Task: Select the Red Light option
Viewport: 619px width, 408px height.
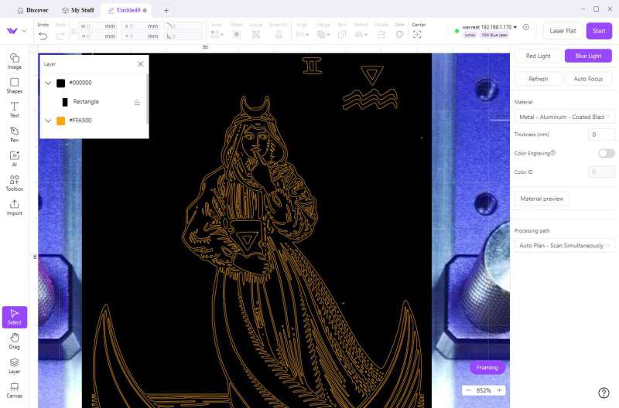Action: [x=538, y=56]
